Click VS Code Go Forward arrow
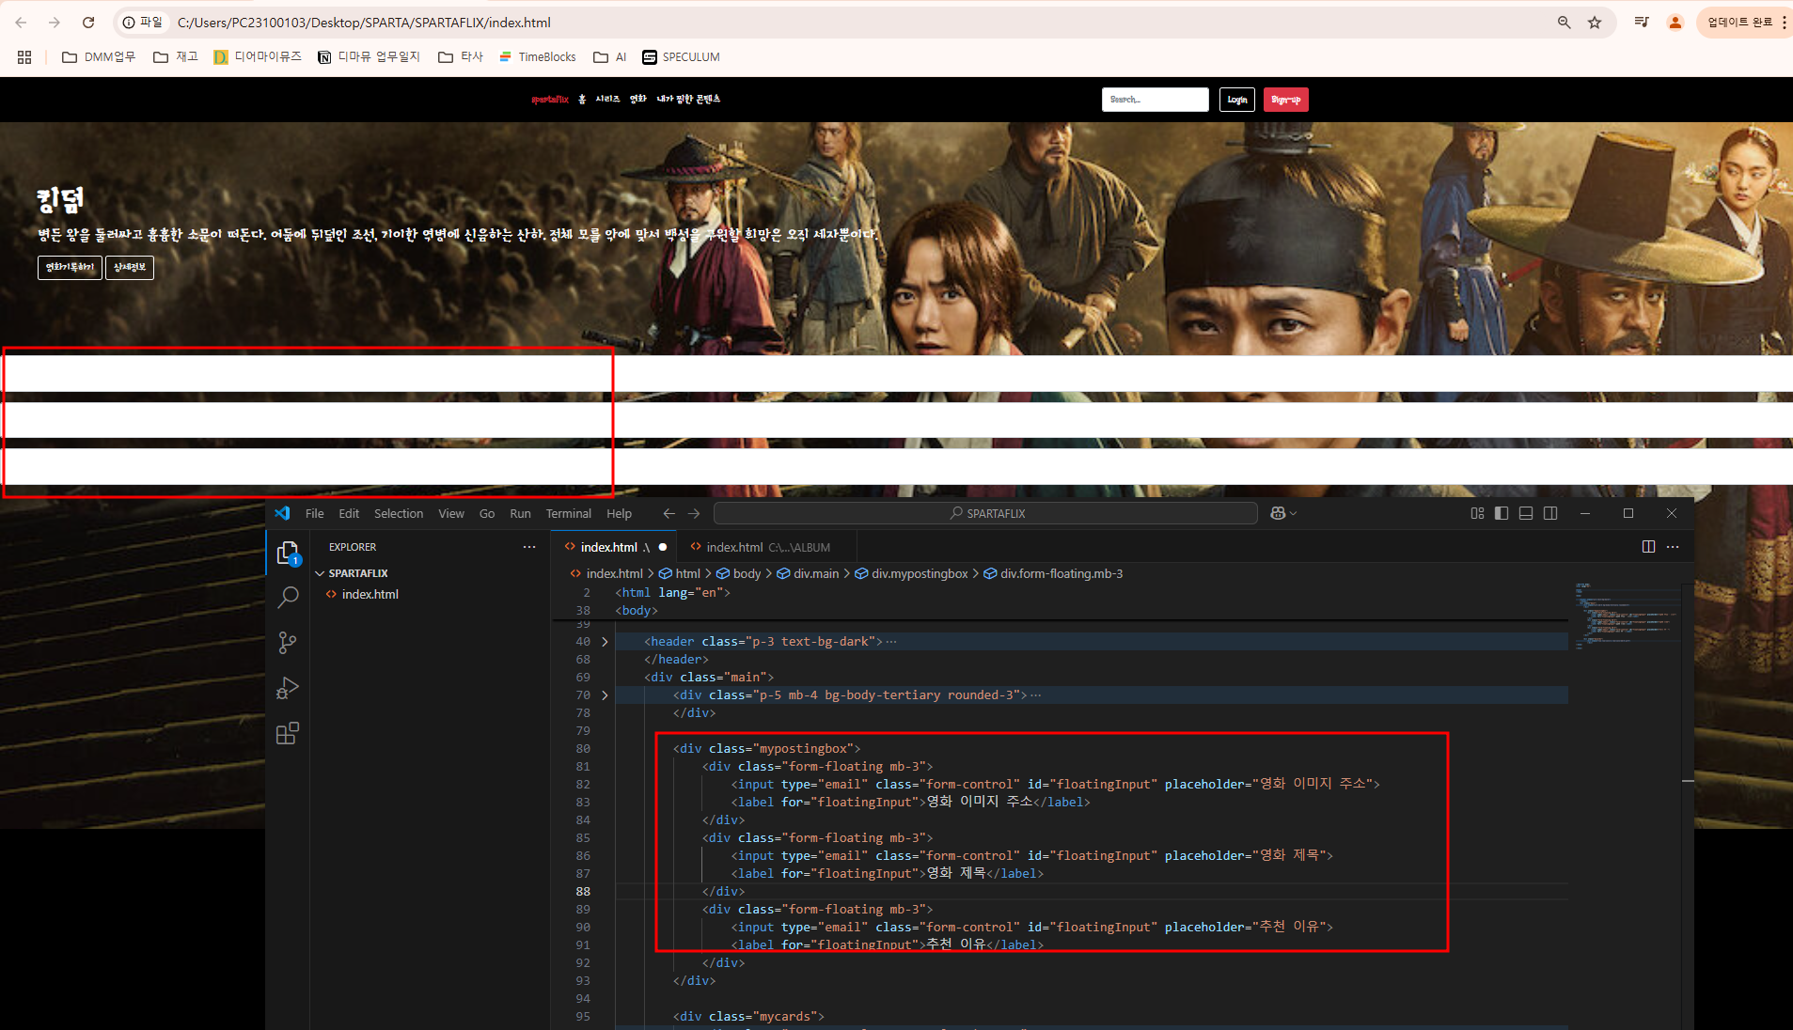The width and height of the screenshot is (1793, 1030). pos(694,513)
